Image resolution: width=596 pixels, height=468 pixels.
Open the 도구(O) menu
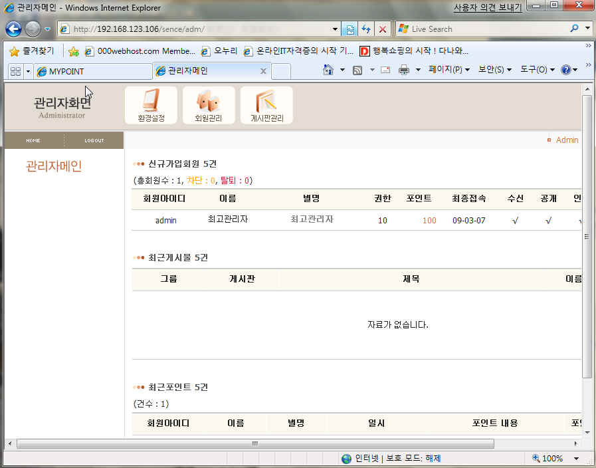pos(538,70)
